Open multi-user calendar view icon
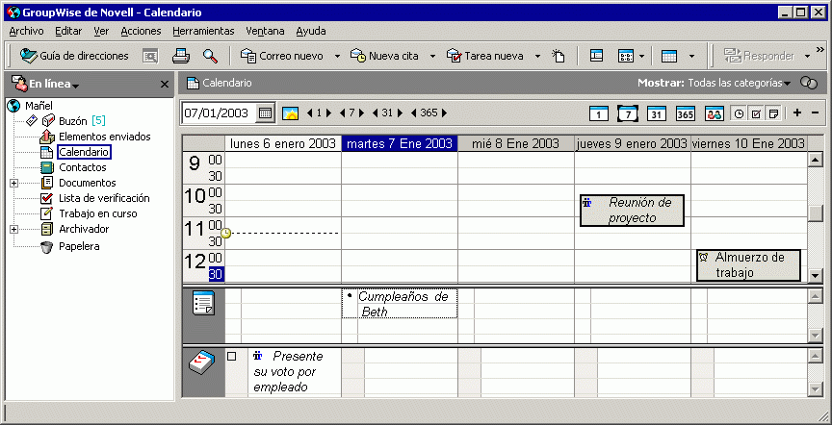Viewport: 832px width, 425px height. (715, 113)
